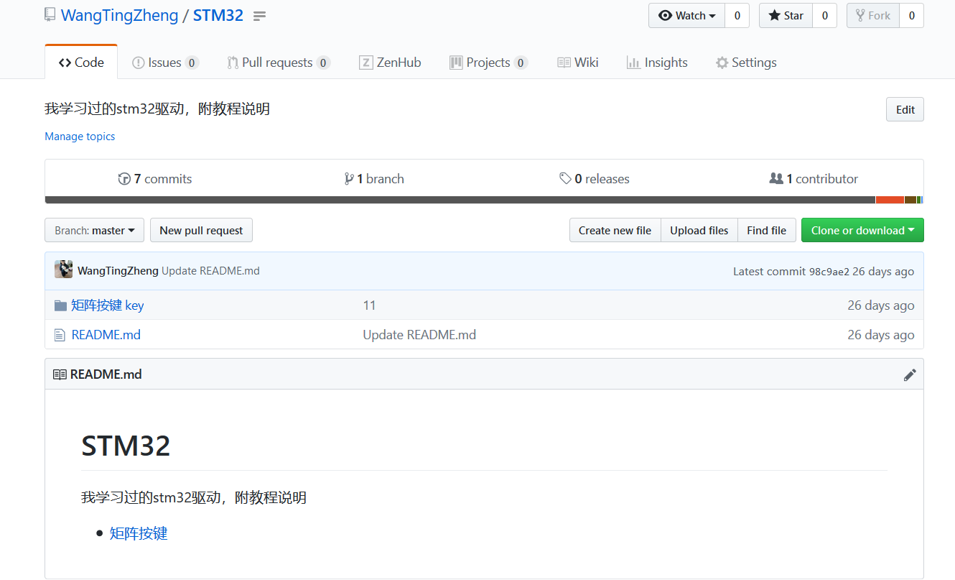Click the Manage topics link
955x580 pixels.
pyautogui.click(x=80, y=136)
